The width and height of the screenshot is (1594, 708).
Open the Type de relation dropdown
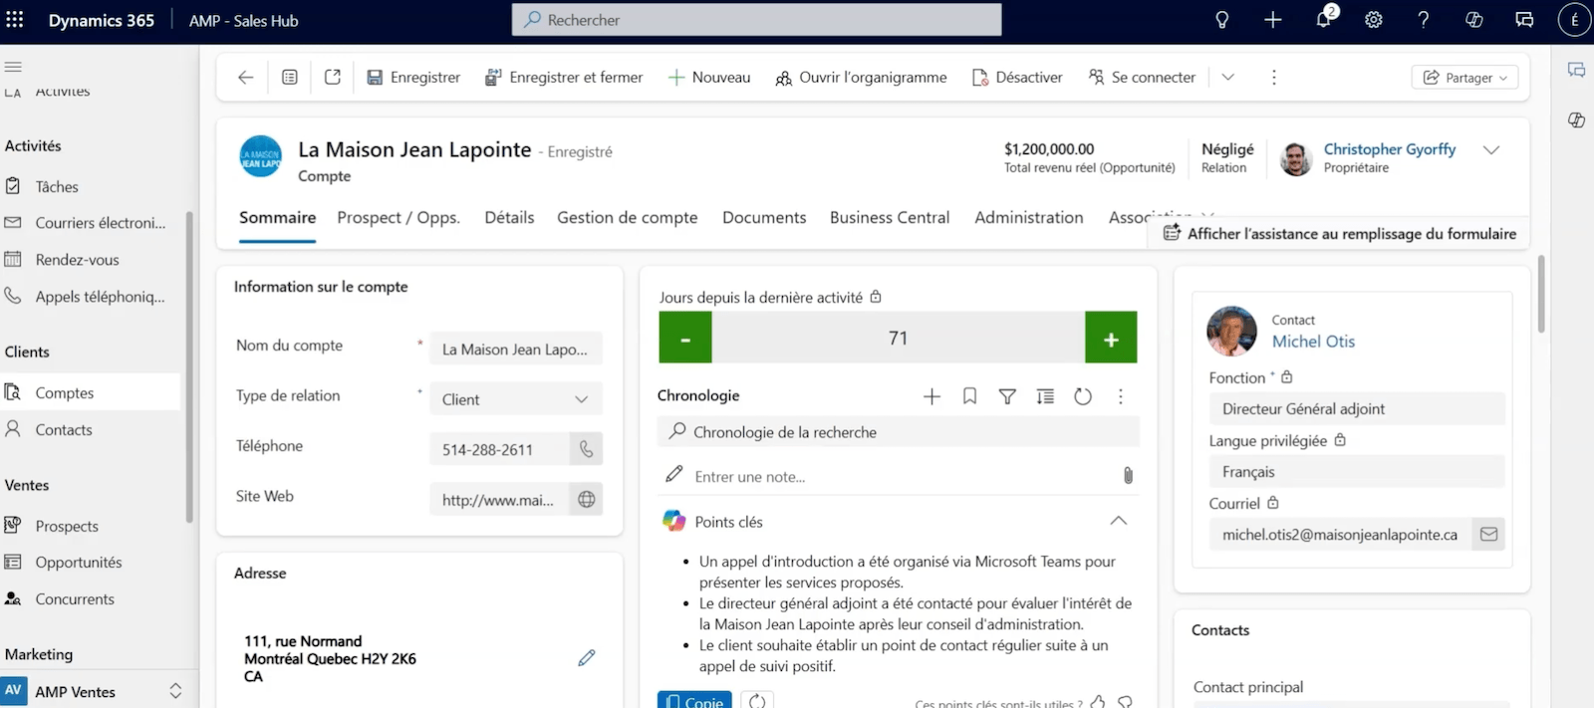(x=516, y=399)
